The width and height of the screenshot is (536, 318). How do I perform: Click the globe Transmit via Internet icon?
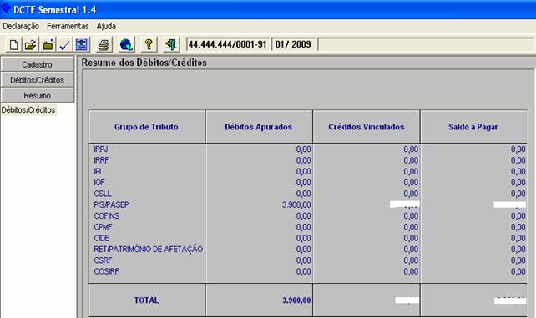pos(126,45)
